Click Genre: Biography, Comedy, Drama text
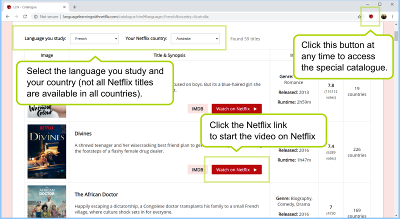 (x=294, y=201)
